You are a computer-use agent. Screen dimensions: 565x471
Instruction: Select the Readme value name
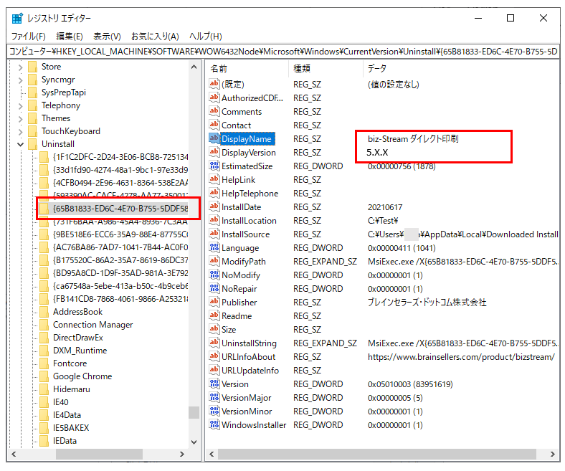tap(237, 316)
